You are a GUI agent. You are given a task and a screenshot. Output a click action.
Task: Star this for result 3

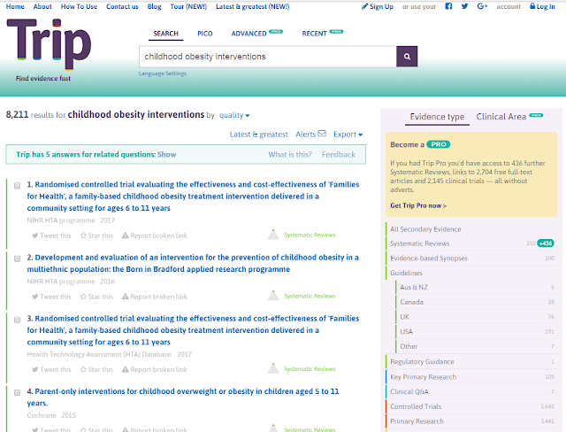click(x=96, y=369)
